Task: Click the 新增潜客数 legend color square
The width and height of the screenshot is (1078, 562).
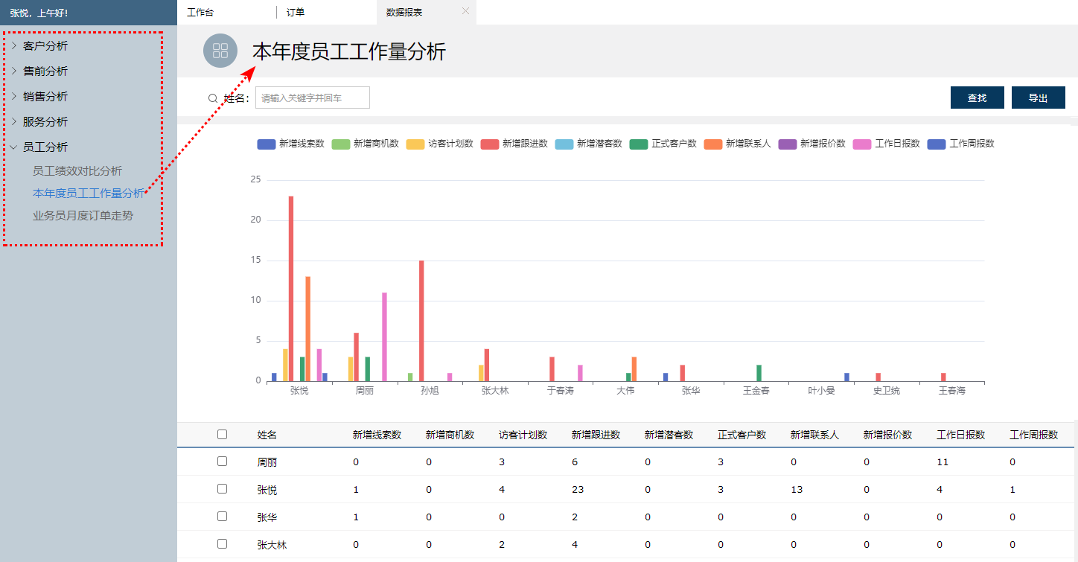Action: [x=565, y=144]
